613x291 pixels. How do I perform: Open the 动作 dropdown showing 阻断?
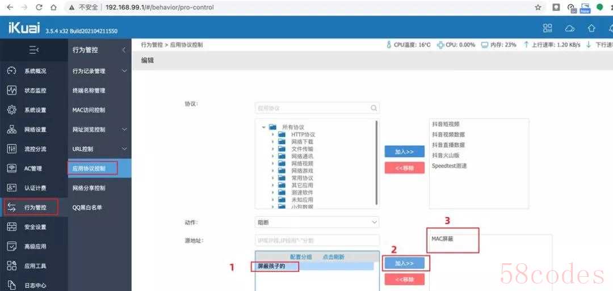click(x=317, y=222)
